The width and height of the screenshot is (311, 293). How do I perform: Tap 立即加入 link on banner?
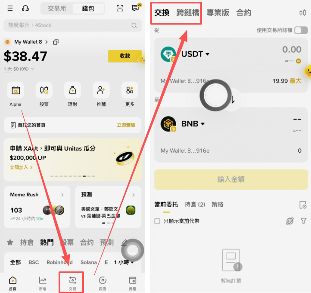[x=21, y=167]
